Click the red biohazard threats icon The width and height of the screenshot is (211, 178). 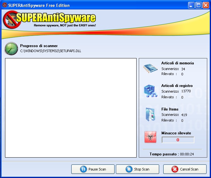coord(150,137)
